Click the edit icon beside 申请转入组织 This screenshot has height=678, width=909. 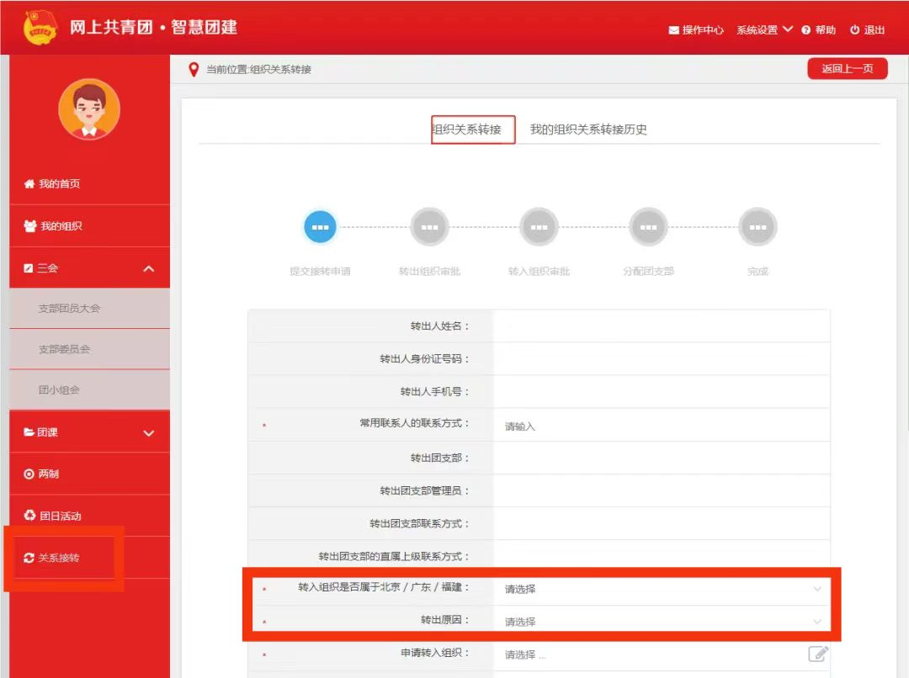click(817, 654)
